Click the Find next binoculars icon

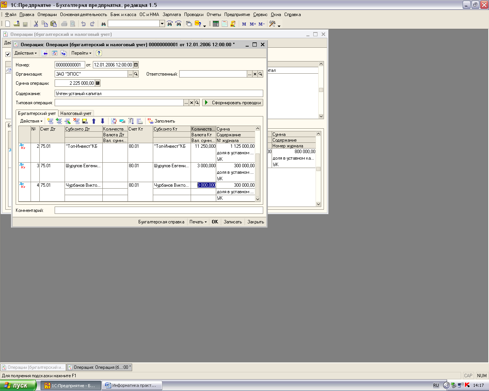coord(170,24)
